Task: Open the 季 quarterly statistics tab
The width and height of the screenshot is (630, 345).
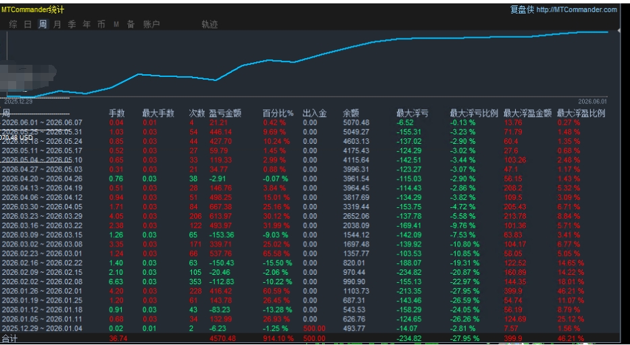Action: [x=72, y=24]
